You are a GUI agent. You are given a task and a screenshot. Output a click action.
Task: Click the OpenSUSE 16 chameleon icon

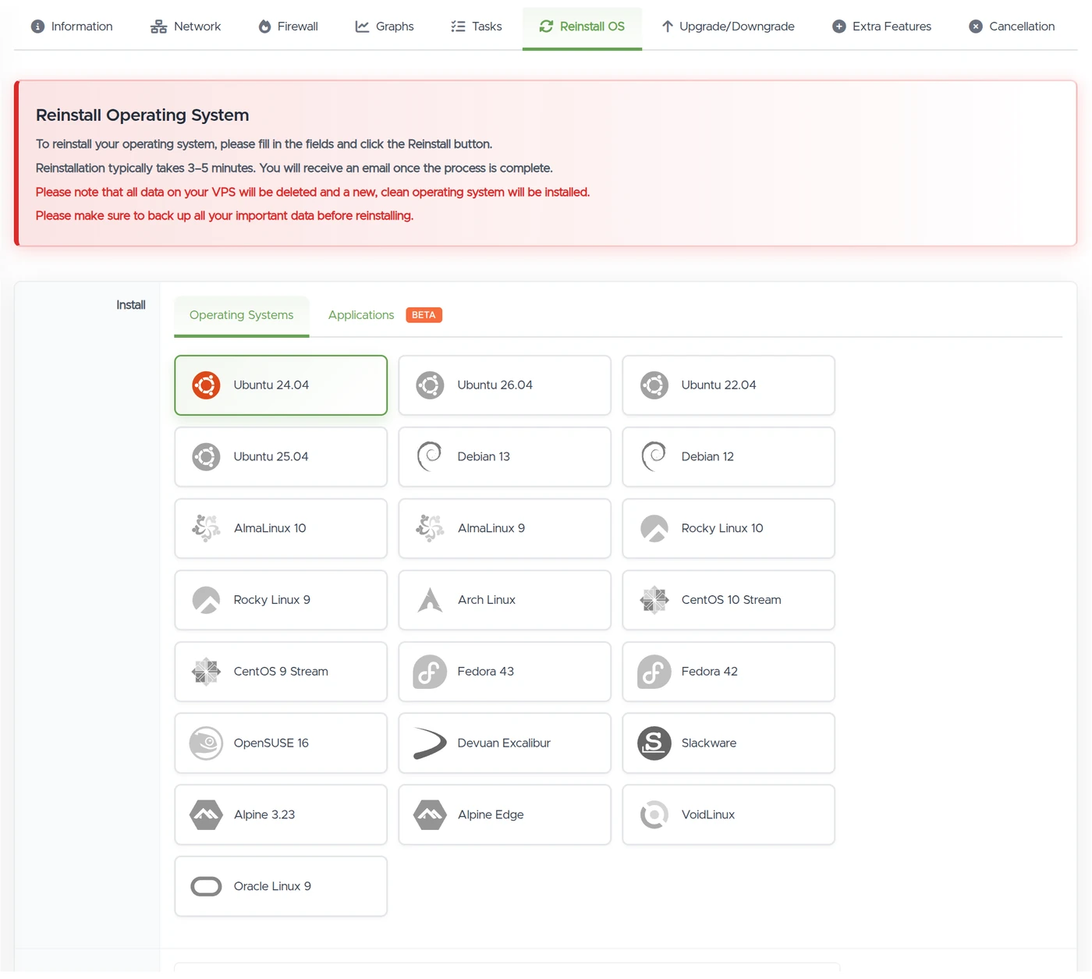(206, 743)
